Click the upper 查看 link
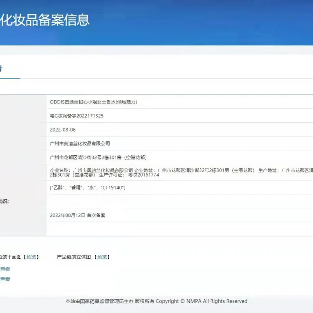This screenshot has height=313, width=313. pyautogui.click(x=5, y=269)
